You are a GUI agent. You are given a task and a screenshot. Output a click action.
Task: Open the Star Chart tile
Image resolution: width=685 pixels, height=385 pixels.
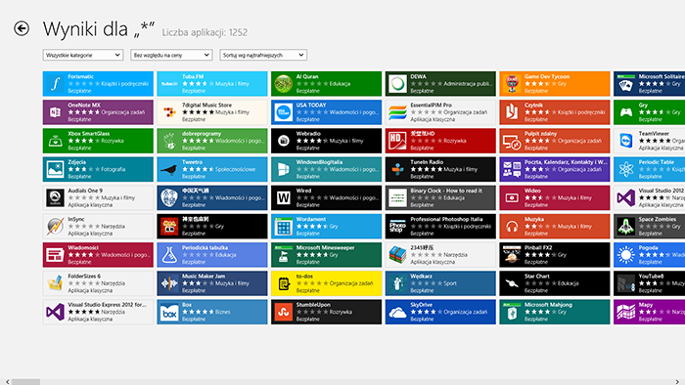point(555,283)
